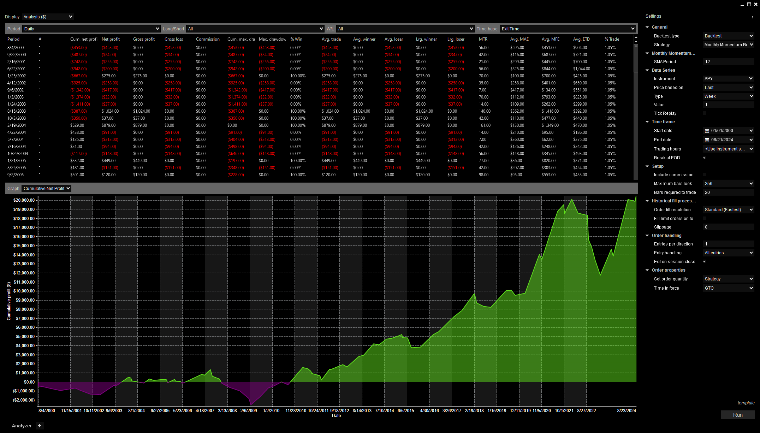Open the Type Week dropdown
This screenshot has height=433, width=760.
pos(729,96)
